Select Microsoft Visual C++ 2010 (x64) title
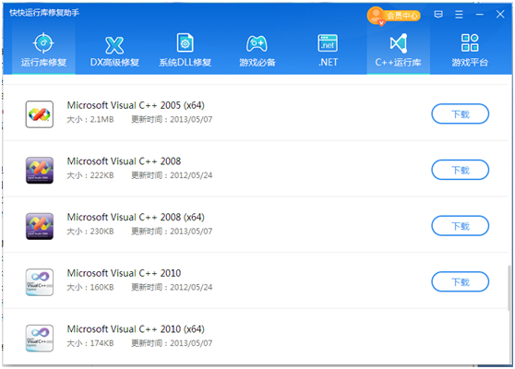Viewport: 515px width, 369px height. 136,329
